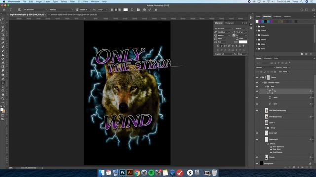The image size is (316, 177).
Task: Open the font style Medium dropdown
Action: 61,10
